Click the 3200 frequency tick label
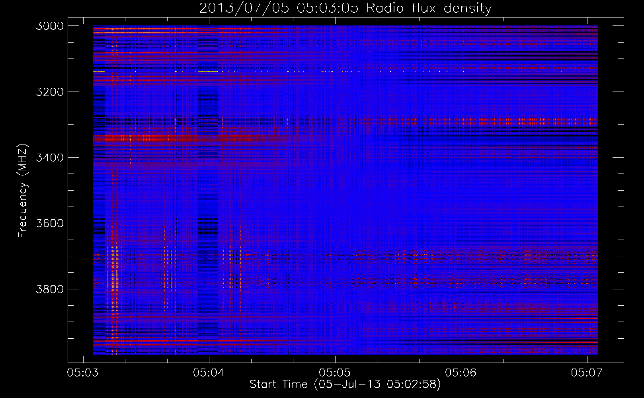The height and width of the screenshot is (398, 644). point(50,92)
